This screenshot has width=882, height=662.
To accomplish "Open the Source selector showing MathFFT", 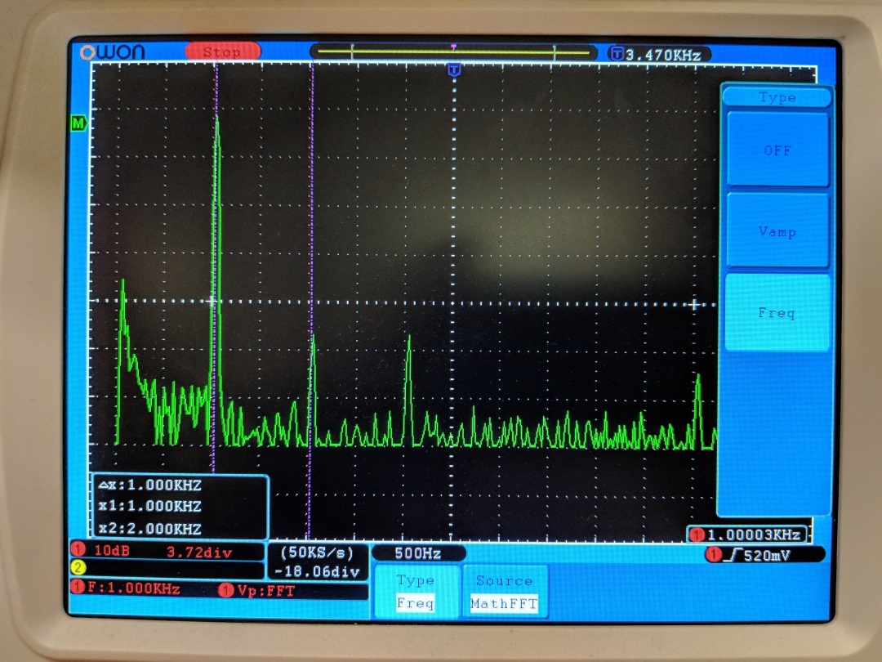I will click(x=504, y=591).
